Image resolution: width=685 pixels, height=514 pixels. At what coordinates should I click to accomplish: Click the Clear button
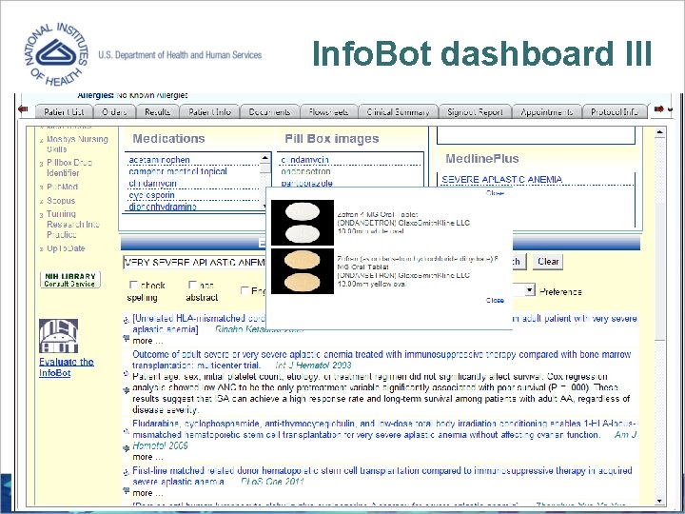[x=548, y=262]
